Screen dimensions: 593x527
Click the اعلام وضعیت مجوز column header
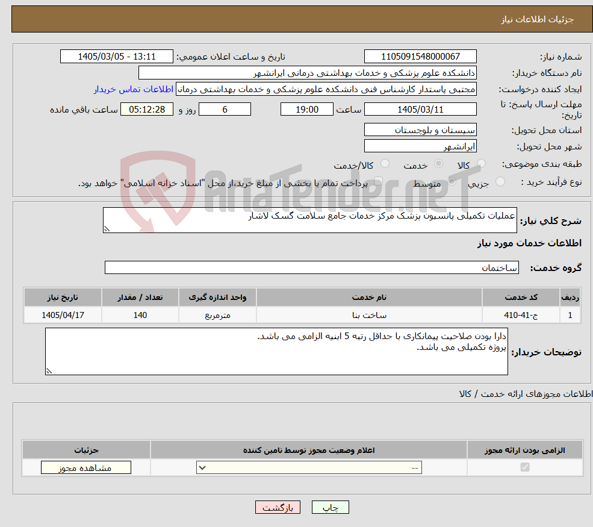click(x=309, y=450)
